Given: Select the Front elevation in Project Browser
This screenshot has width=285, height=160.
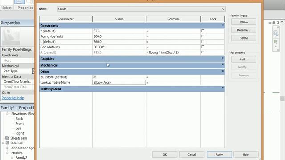Looking at the screenshot, I should point(20,124).
